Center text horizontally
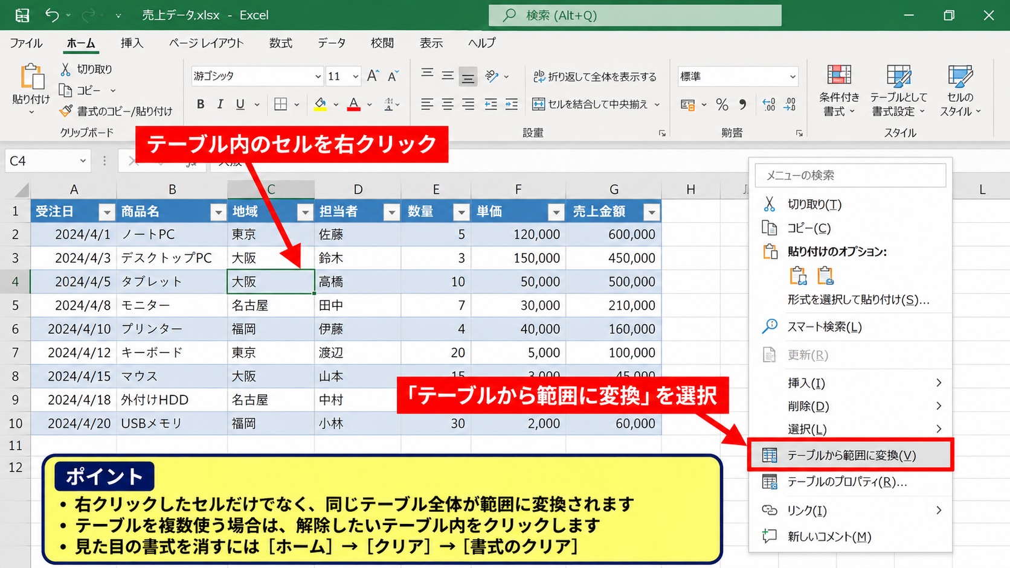The width and height of the screenshot is (1010, 568). pyautogui.click(x=448, y=104)
